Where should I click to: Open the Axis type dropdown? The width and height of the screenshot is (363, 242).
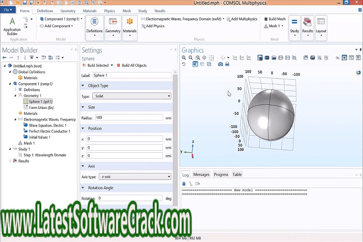(x=135, y=176)
